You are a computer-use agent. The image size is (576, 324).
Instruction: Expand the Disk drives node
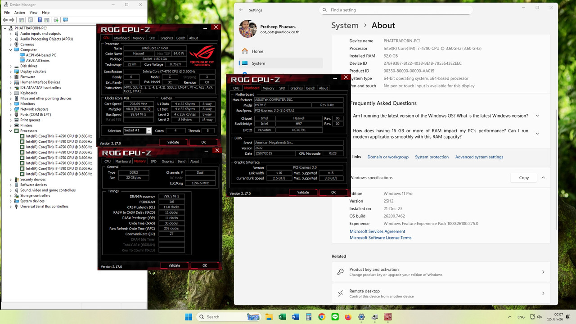coord(10,66)
